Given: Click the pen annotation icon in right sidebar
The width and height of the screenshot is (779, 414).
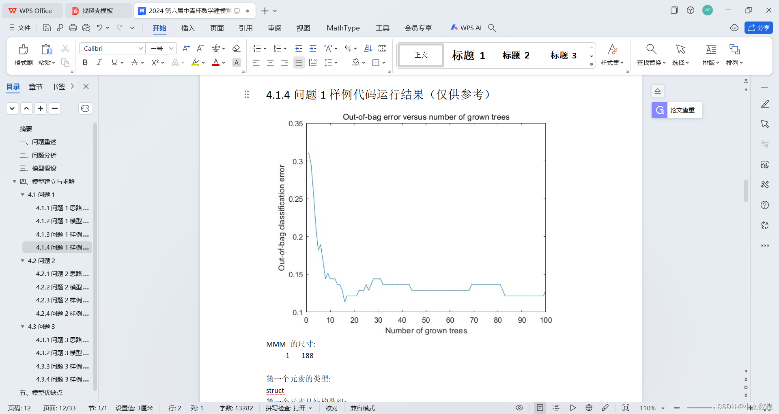Looking at the screenshot, I should 765,104.
